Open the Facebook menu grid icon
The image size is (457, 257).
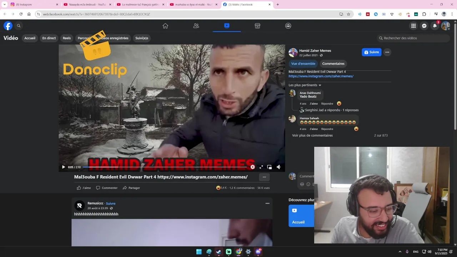click(x=413, y=26)
